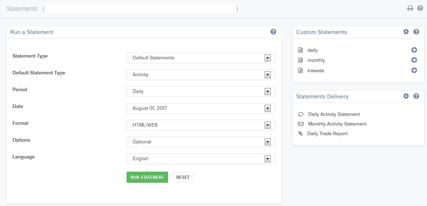Open help for Run a Statement panel
This screenshot has height=206, width=427.
coord(273,32)
